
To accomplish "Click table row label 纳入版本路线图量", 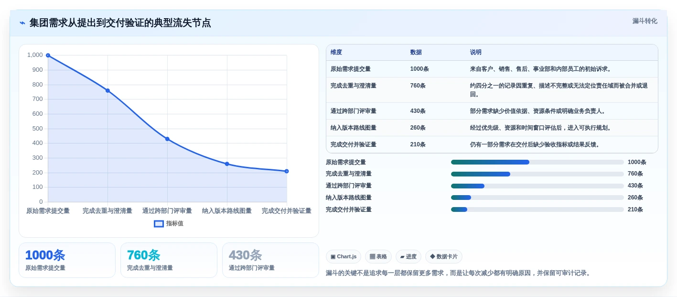I will tap(354, 128).
